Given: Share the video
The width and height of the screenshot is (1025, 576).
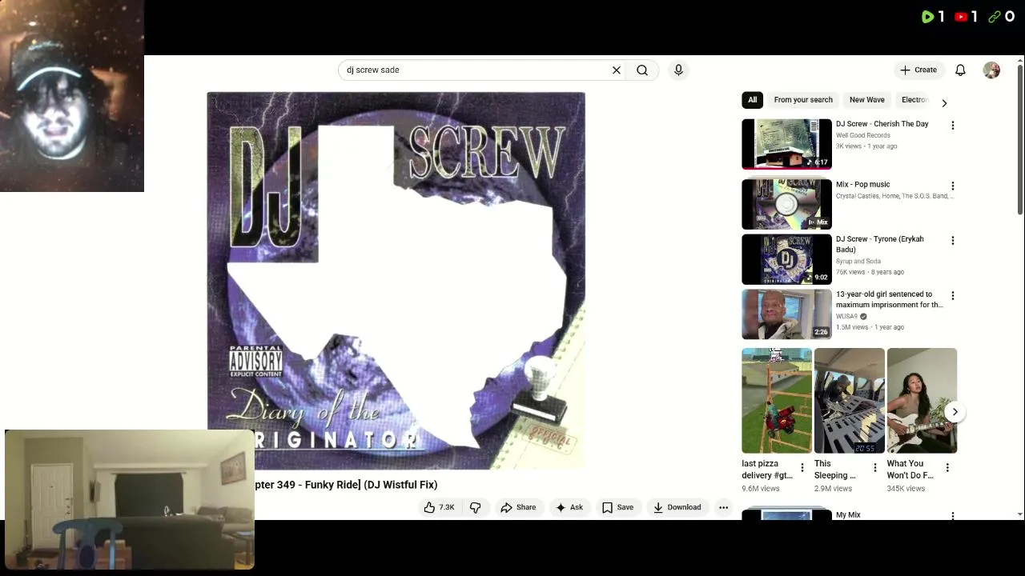Looking at the screenshot, I should [x=518, y=507].
